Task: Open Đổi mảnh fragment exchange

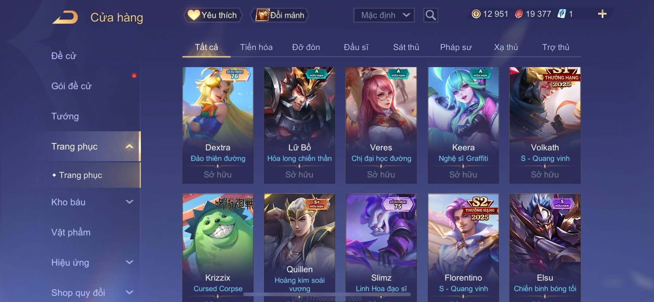Action: [280, 15]
